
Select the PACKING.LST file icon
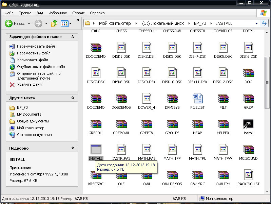pyautogui.click(x=248, y=175)
